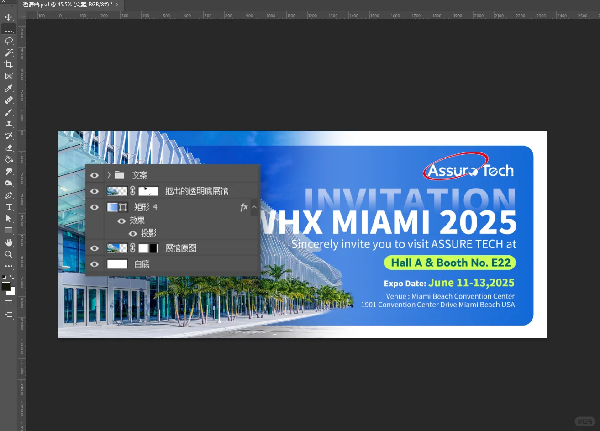The width and height of the screenshot is (600, 431).
Task: Click the Hall A & Booth No. E22 badge
Action: pyautogui.click(x=450, y=263)
